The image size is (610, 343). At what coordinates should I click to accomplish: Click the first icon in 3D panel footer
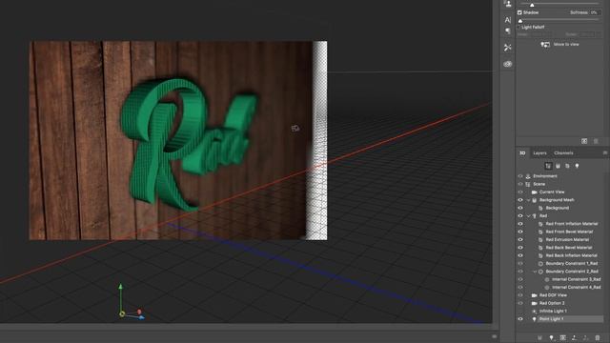[539, 338]
